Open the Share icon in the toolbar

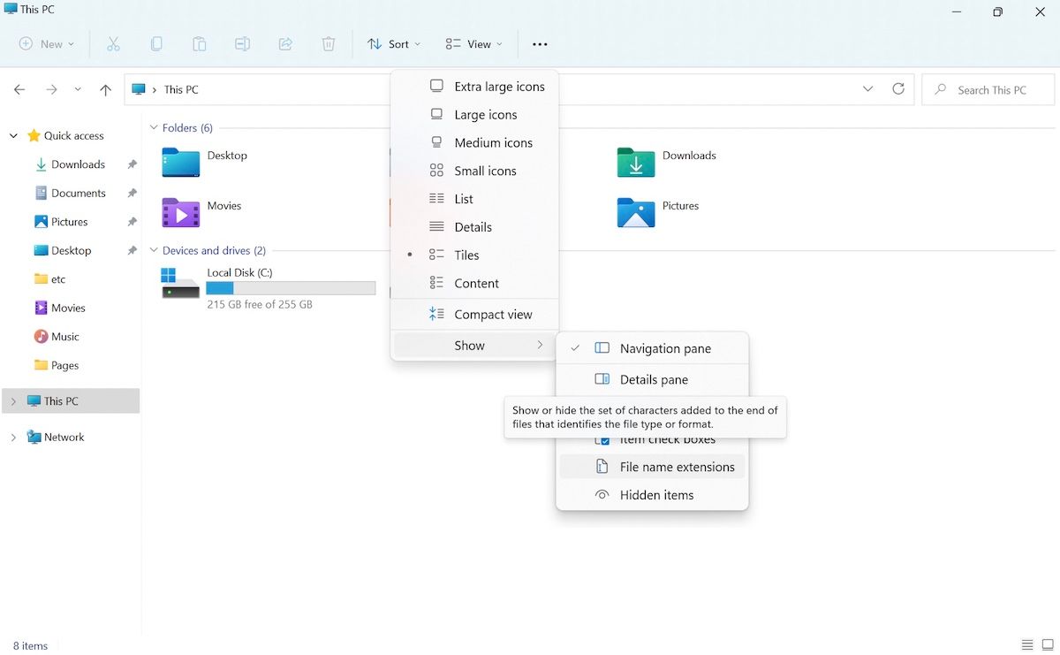pos(285,43)
